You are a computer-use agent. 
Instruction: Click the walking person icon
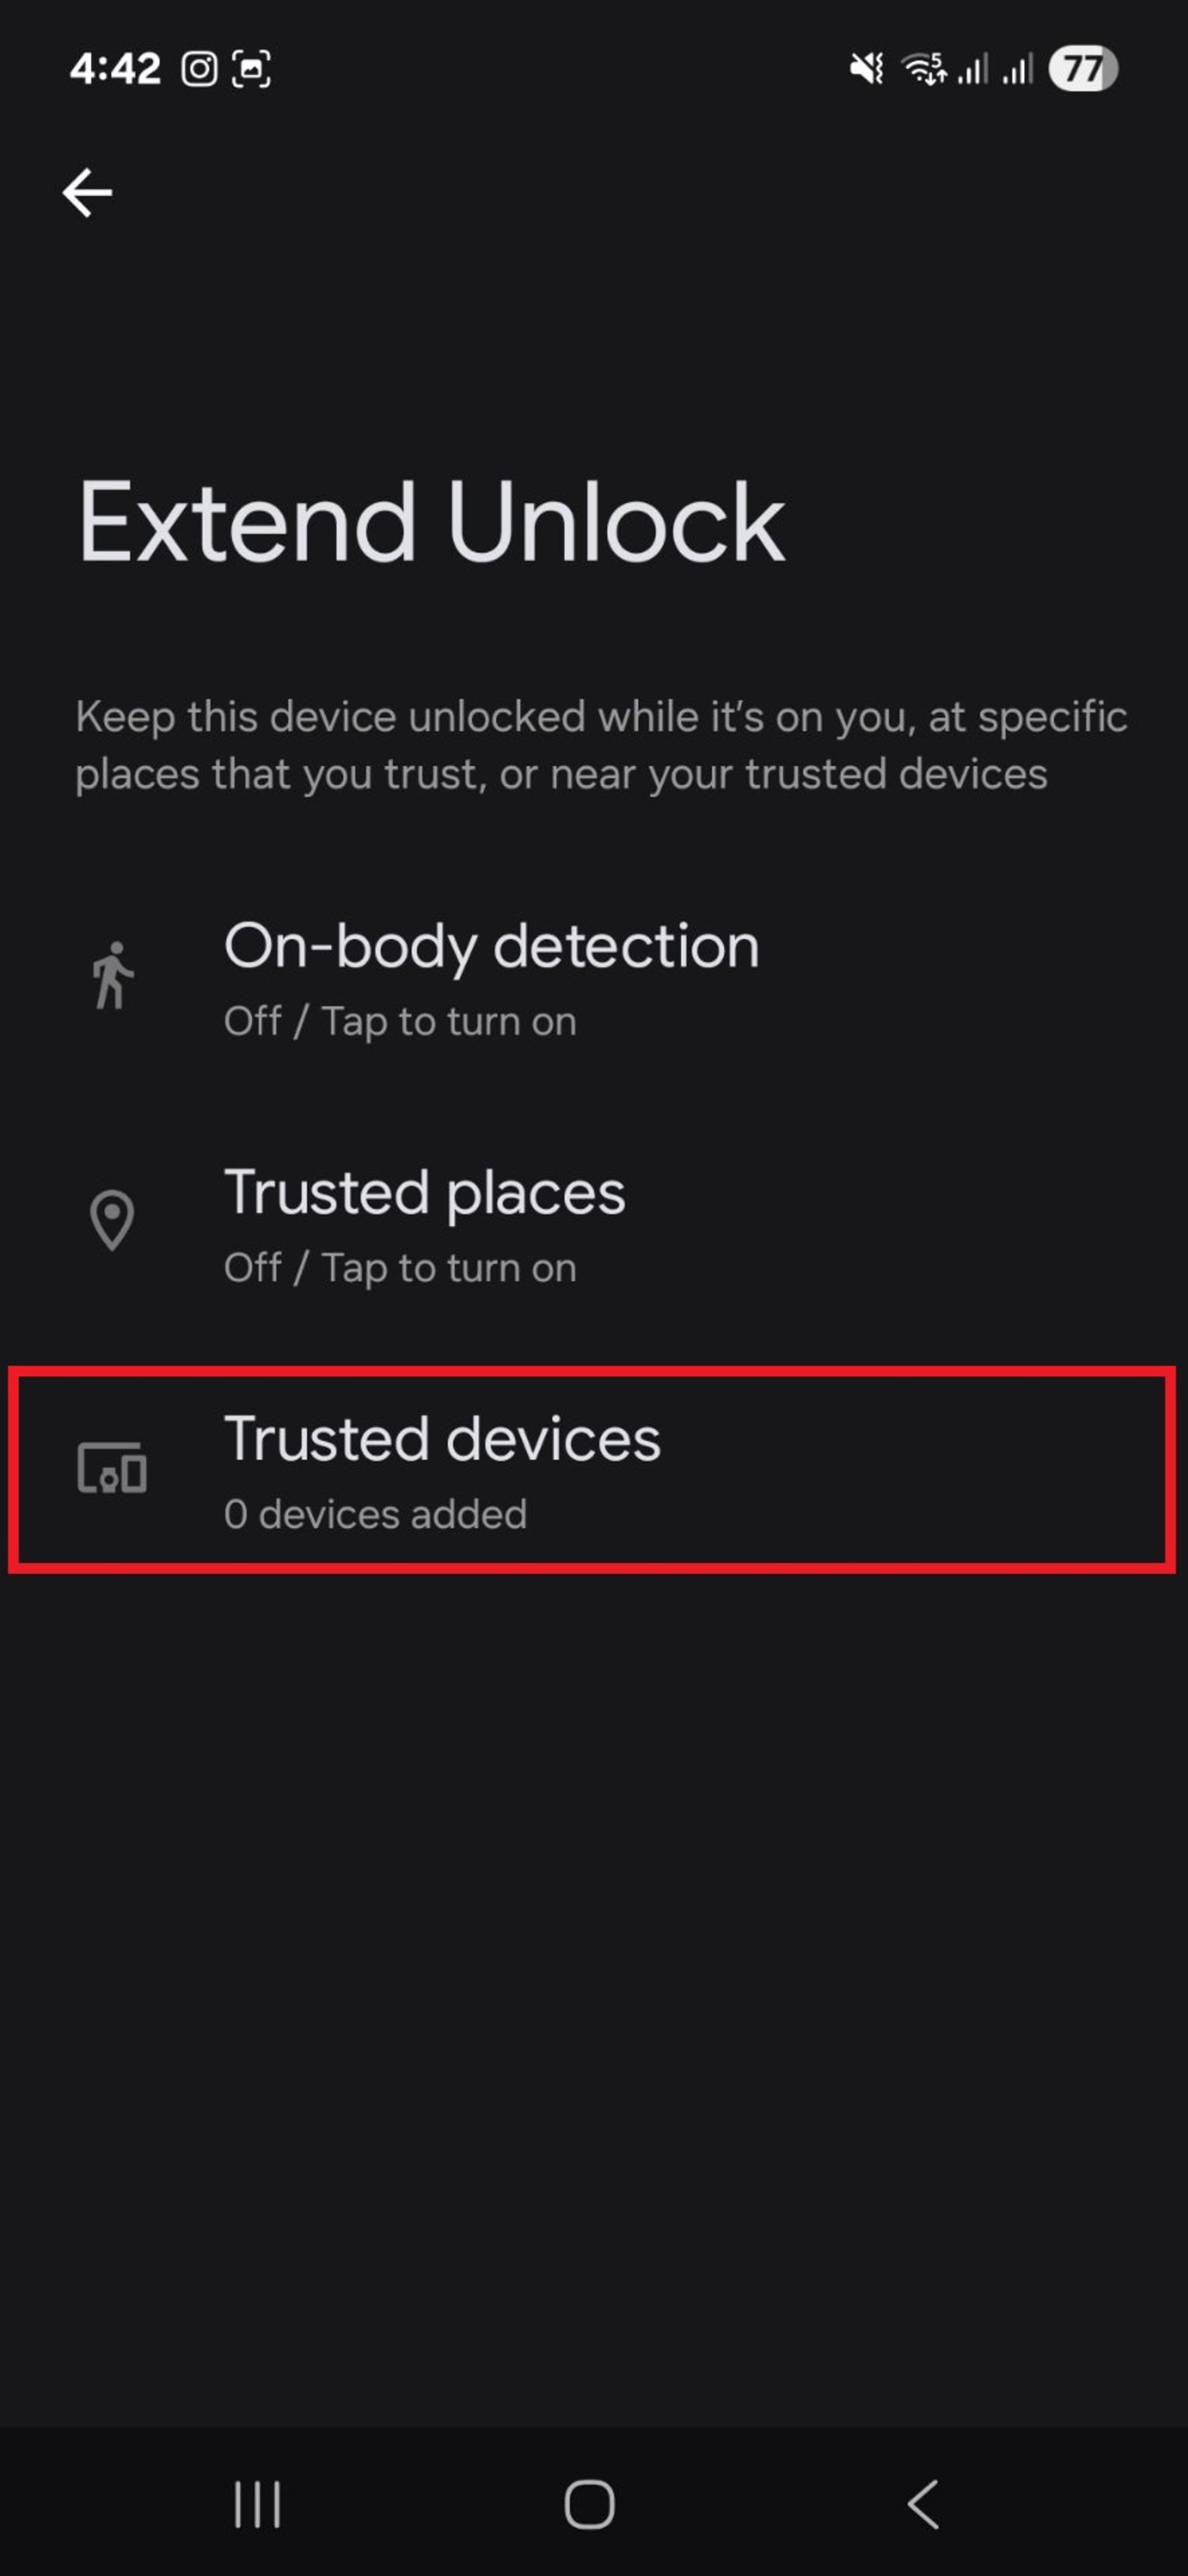pos(112,975)
